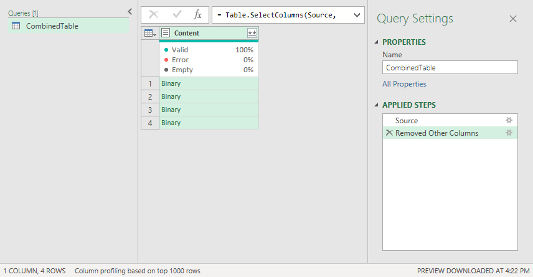The image size is (533, 277).
Task: Cancel the formula edit with the X icon
Action: pyautogui.click(x=154, y=15)
